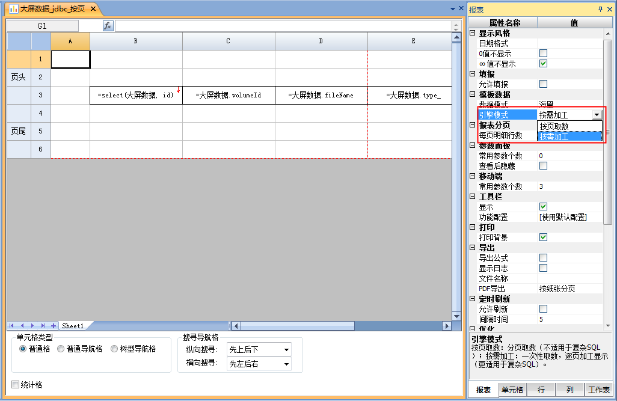Enable the 0值不显示 checkbox

click(x=543, y=54)
